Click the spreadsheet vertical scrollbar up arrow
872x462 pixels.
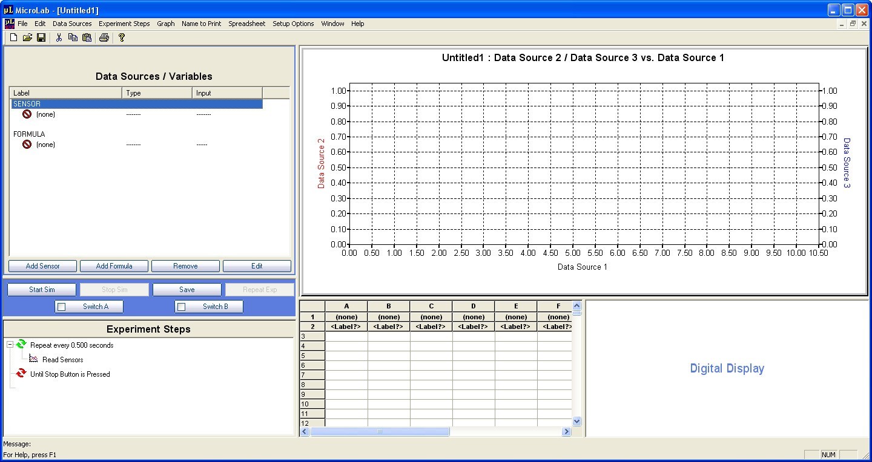[576, 306]
